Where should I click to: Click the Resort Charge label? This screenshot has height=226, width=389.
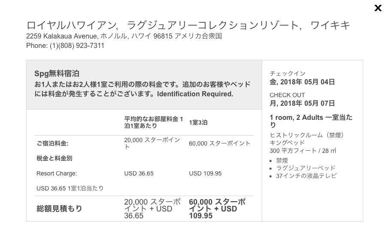(x=57, y=173)
